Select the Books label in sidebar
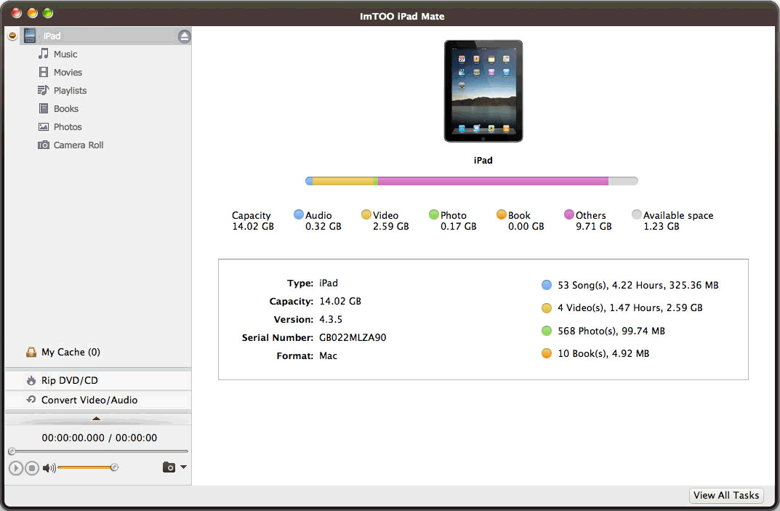Screen dimensions: 780x511 [65, 108]
